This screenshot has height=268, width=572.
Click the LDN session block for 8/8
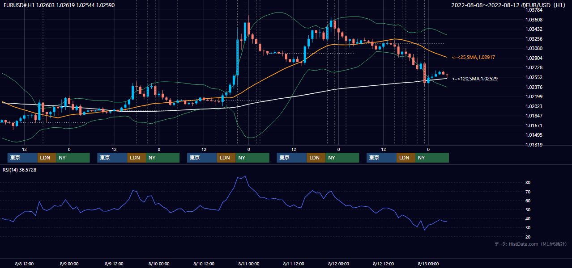[47, 158]
